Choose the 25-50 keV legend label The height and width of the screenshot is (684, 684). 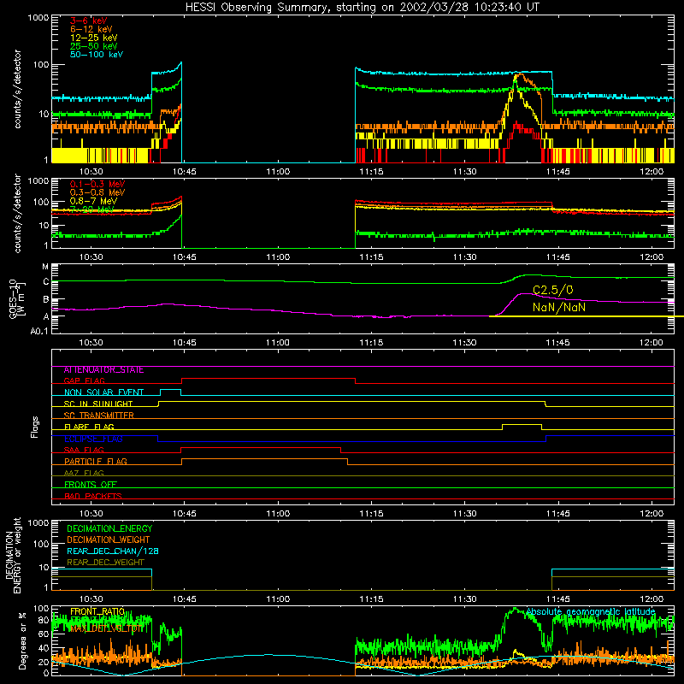[x=93, y=46]
